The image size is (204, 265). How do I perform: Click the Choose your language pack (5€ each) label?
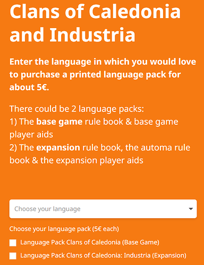point(64,229)
